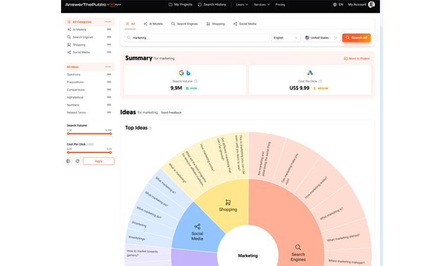Open the My Account avatar
The image size is (444, 266).
click(x=371, y=4)
